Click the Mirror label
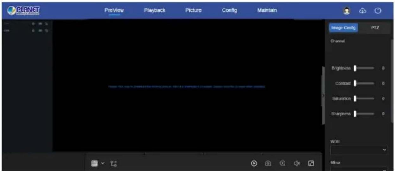Screen dimensions: 395x171 335,162
